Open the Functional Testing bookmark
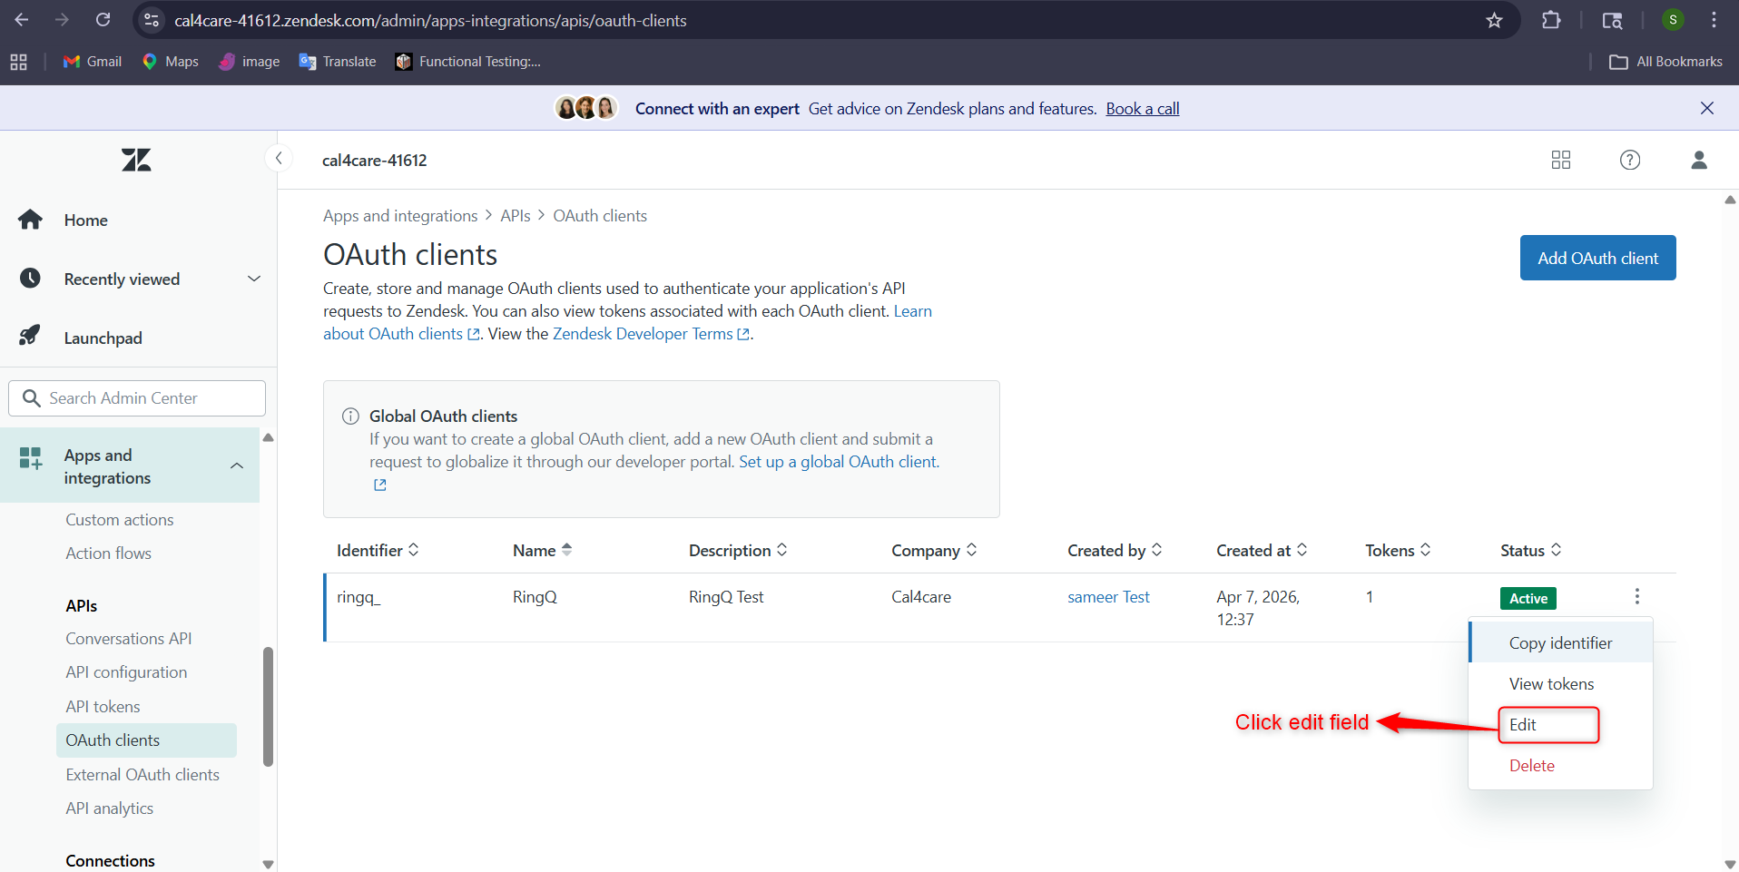The height and width of the screenshot is (872, 1739). click(467, 62)
